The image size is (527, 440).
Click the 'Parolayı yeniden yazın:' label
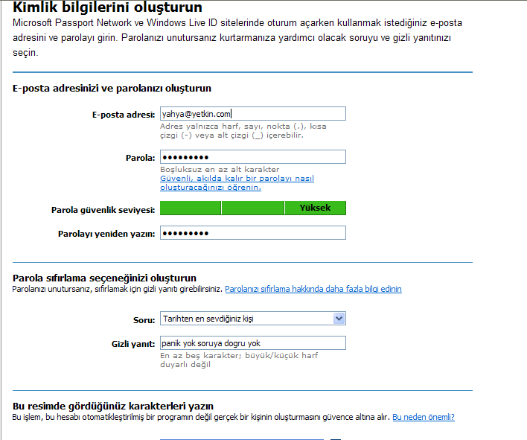tap(106, 234)
